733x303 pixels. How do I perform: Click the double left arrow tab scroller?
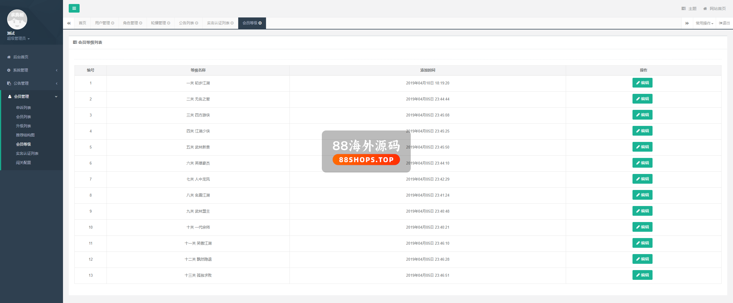pyautogui.click(x=69, y=23)
